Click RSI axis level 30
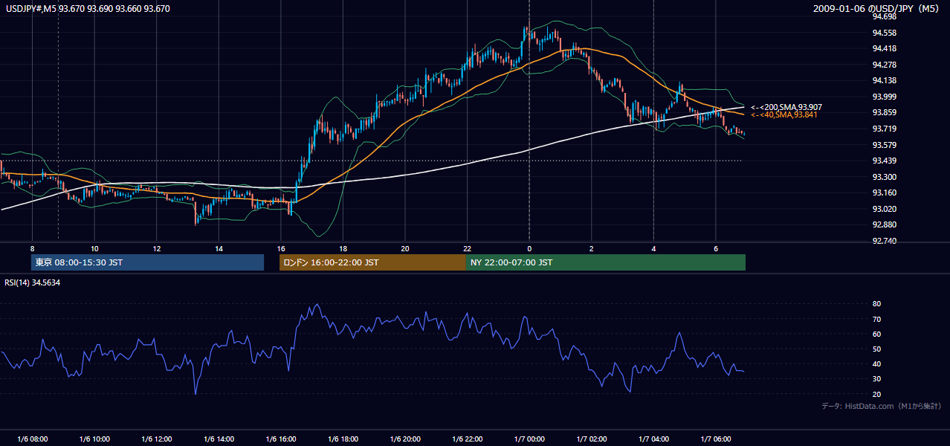This screenshot has width=950, height=446. (876, 379)
